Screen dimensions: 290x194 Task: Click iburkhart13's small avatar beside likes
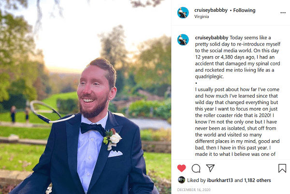coord(181,180)
